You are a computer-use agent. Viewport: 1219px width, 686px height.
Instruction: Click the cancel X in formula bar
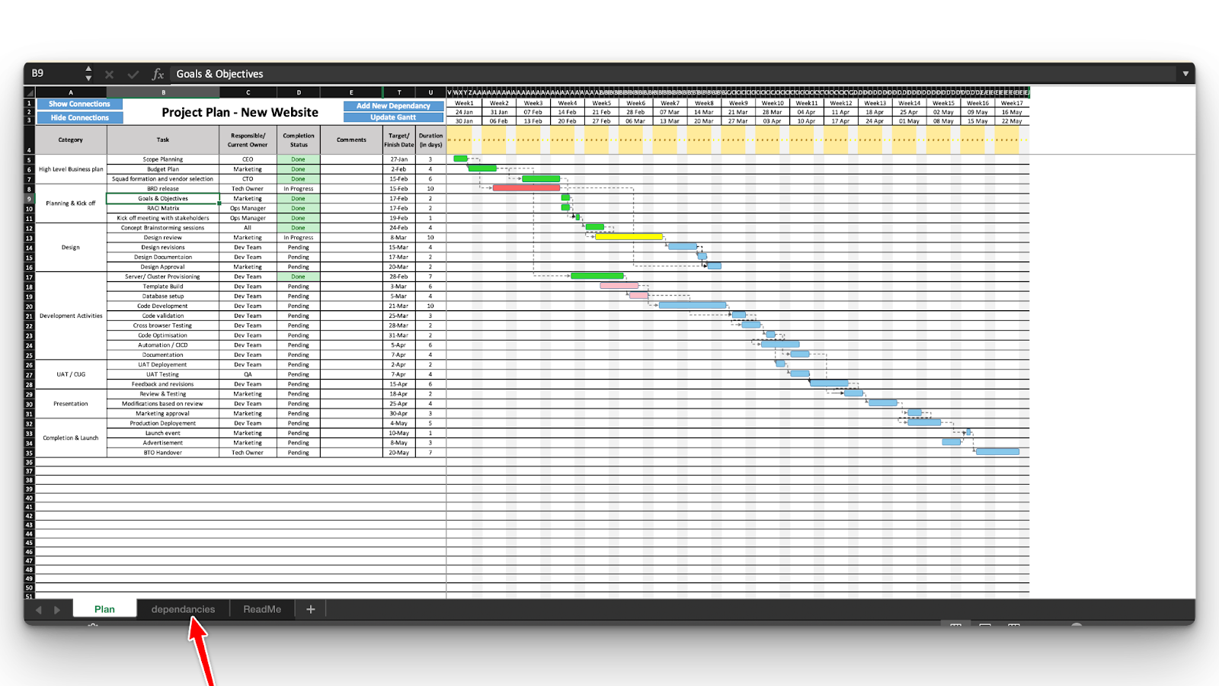[x=109, y=74]
